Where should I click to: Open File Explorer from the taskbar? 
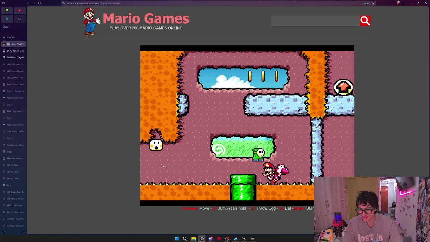193,239
